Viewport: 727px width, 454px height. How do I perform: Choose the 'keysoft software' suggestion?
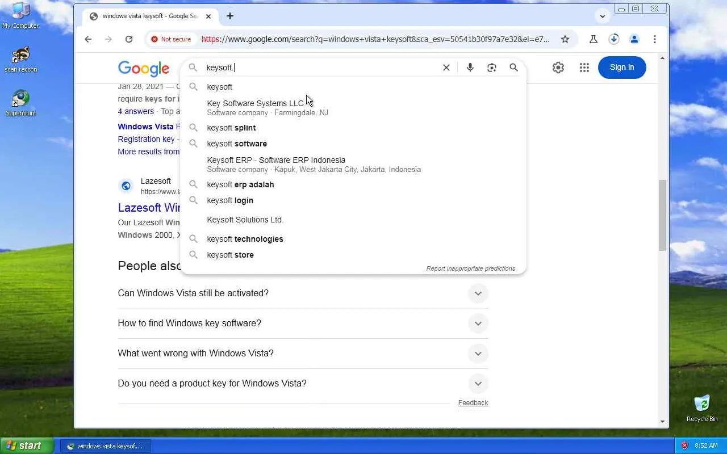pos(353,144)
